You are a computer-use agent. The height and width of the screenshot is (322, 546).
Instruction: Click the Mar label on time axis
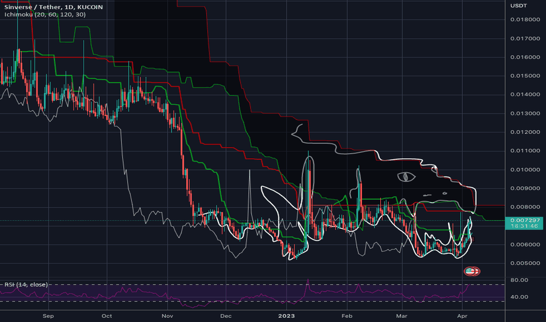click(x=401, y=316)
